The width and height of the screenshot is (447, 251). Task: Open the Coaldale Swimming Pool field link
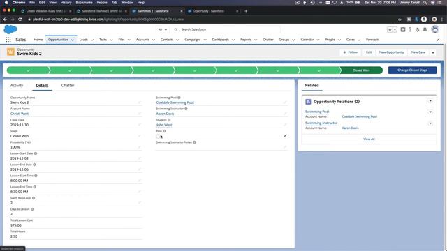(x=175, y=102)
